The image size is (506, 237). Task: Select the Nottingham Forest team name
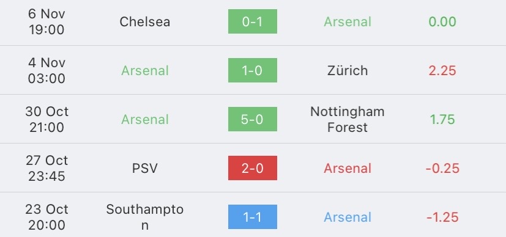[x=348, y=120]
